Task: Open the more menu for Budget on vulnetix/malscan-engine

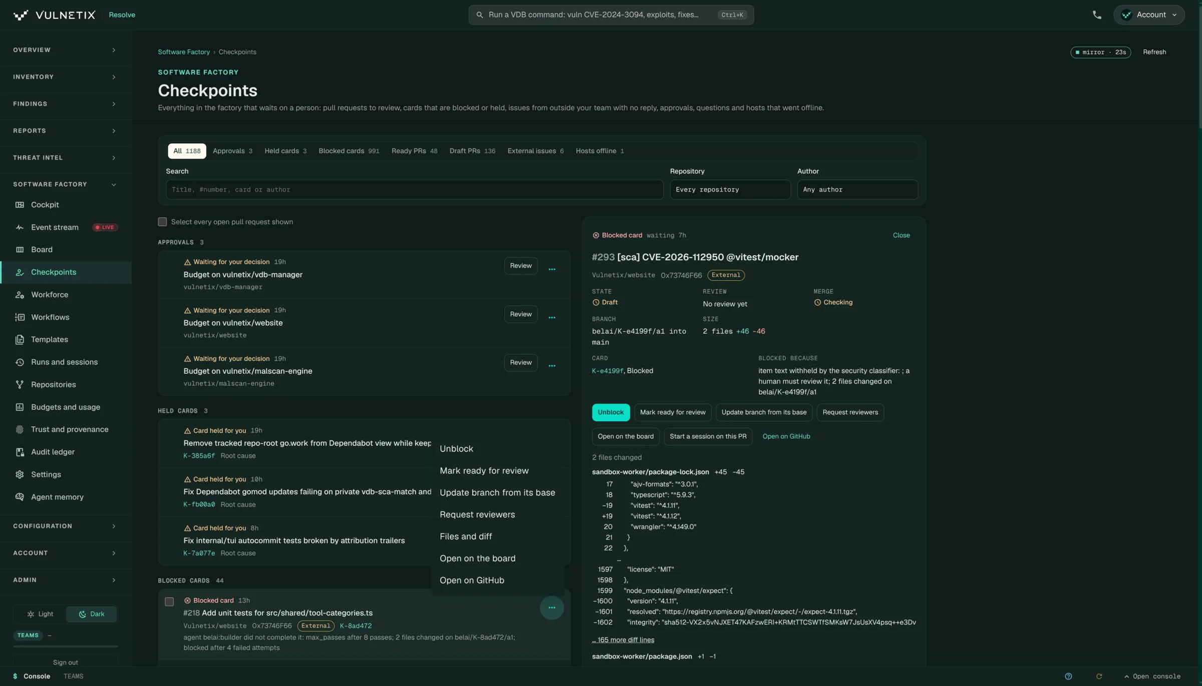Action: click(552, 366)
